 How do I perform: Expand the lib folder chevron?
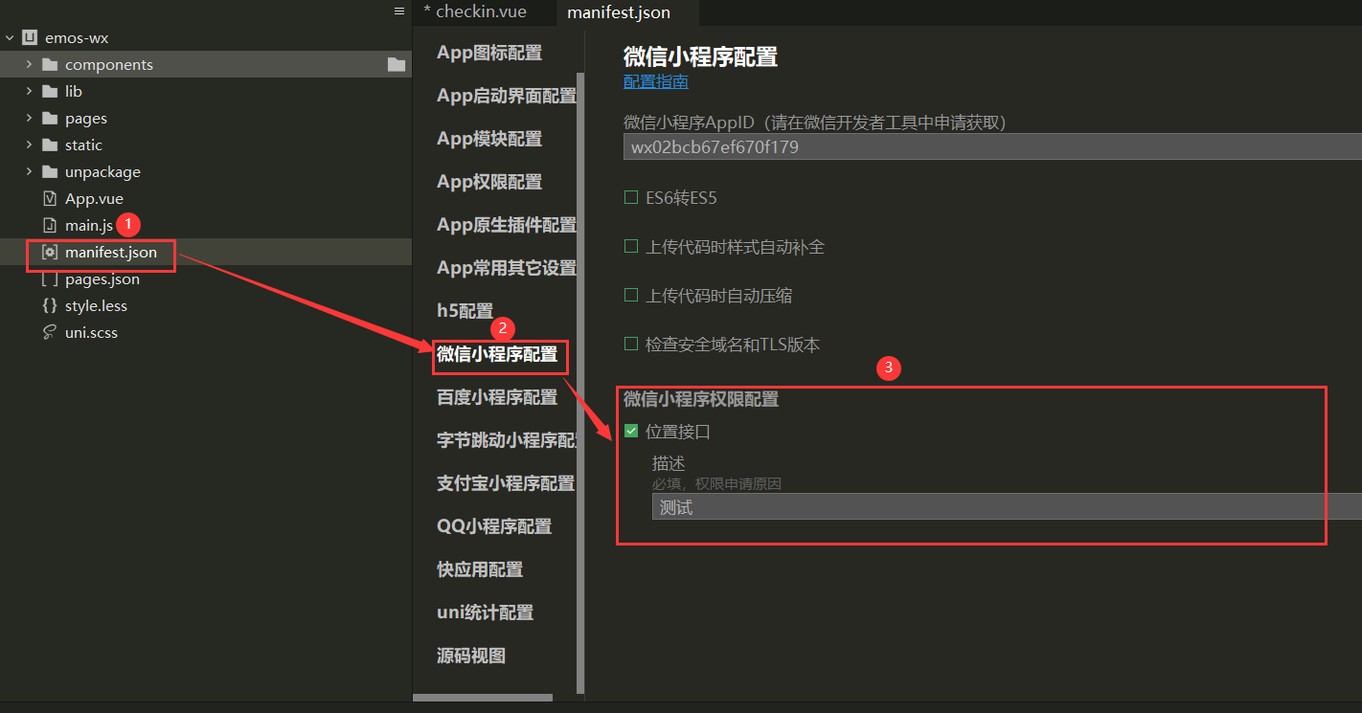(29, 92)
